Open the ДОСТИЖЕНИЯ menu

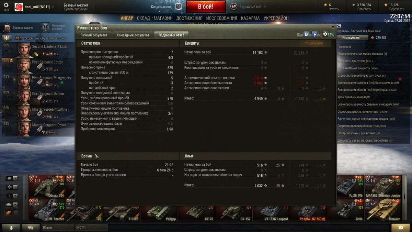click(190, 18)
